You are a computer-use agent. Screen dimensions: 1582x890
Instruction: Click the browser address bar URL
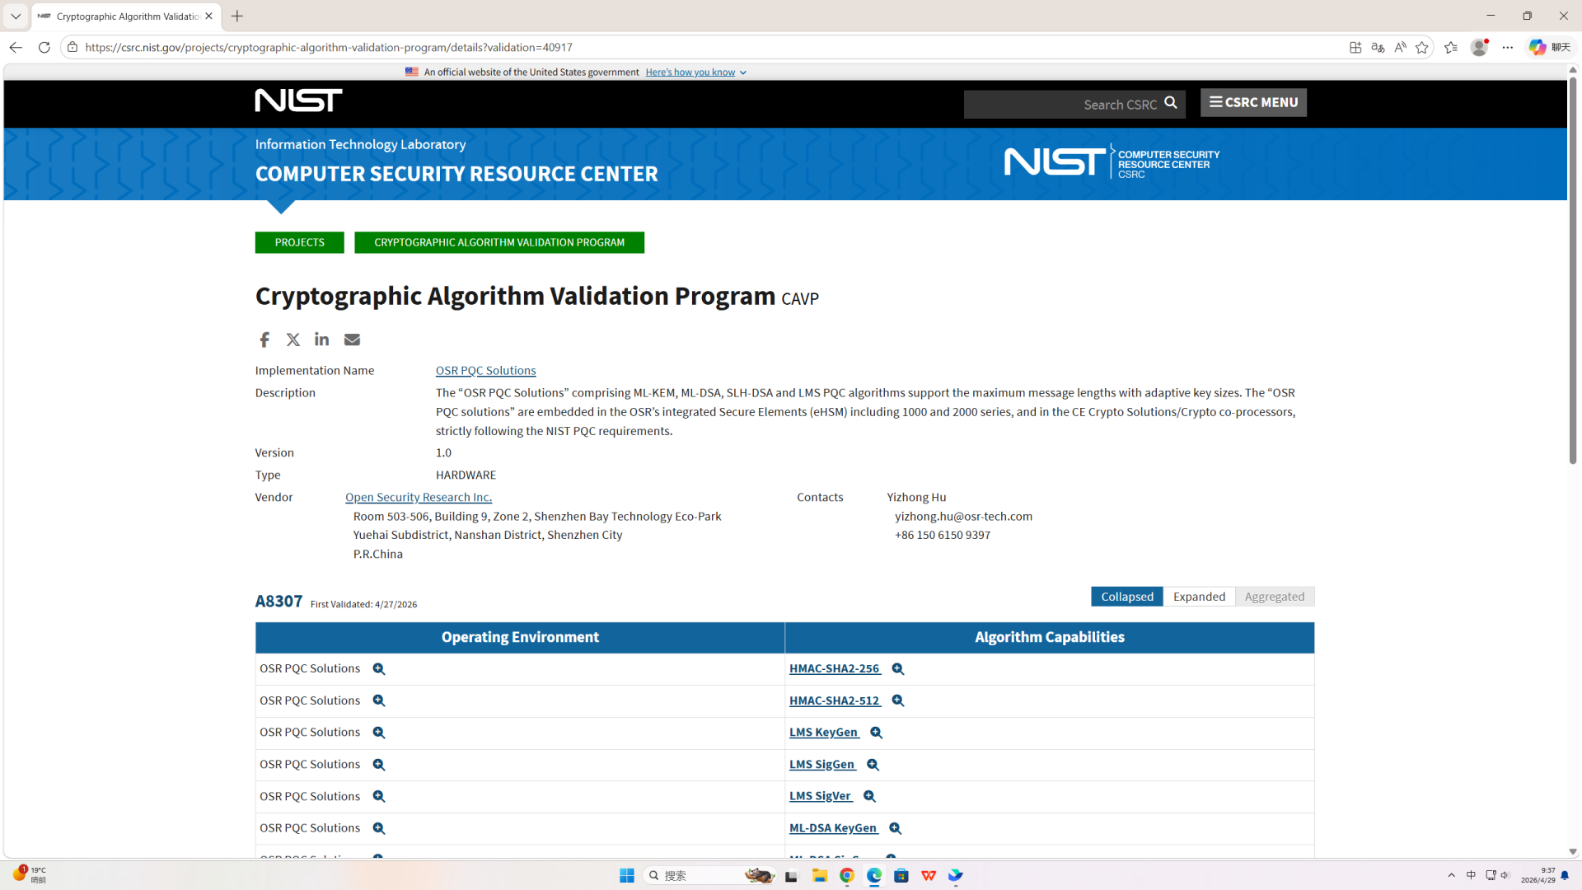(x=329, y=47)
